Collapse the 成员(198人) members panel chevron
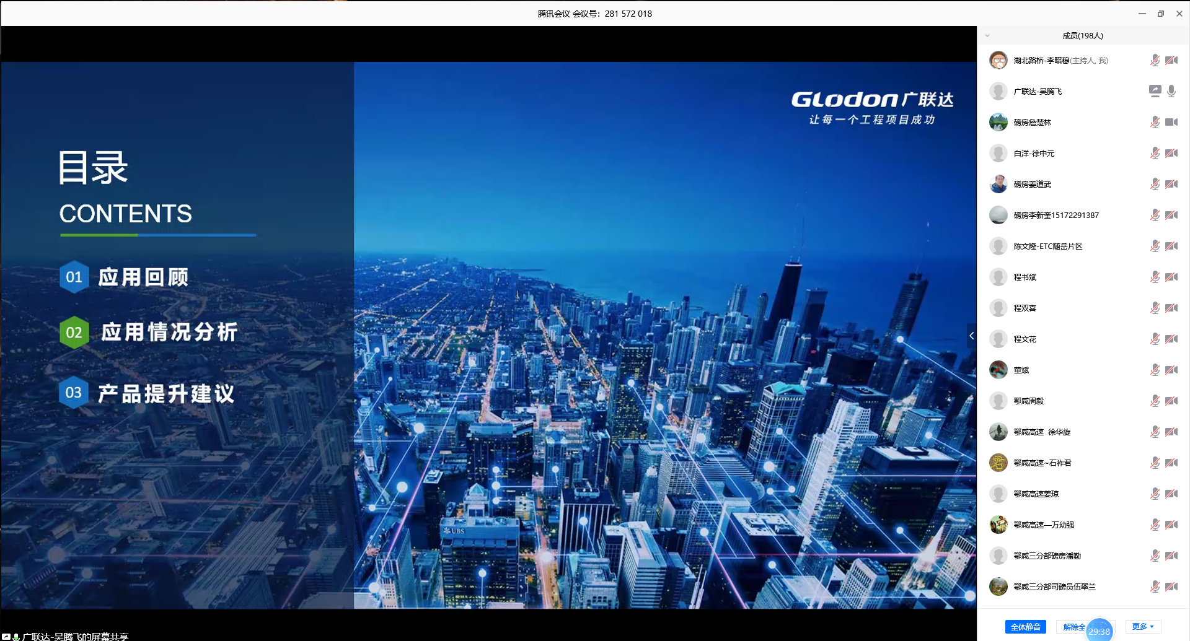 point(987,36)
